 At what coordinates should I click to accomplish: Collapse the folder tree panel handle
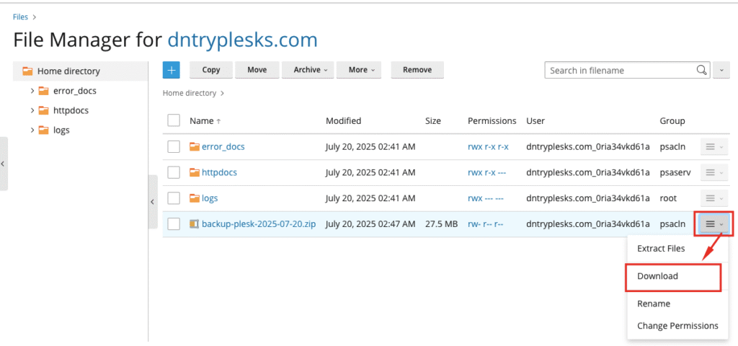click(153, 202)
